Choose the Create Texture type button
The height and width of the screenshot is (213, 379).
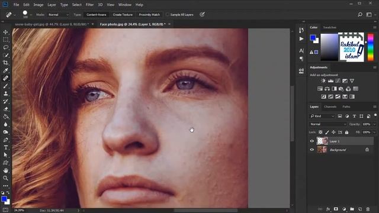[x=123, y=15]
